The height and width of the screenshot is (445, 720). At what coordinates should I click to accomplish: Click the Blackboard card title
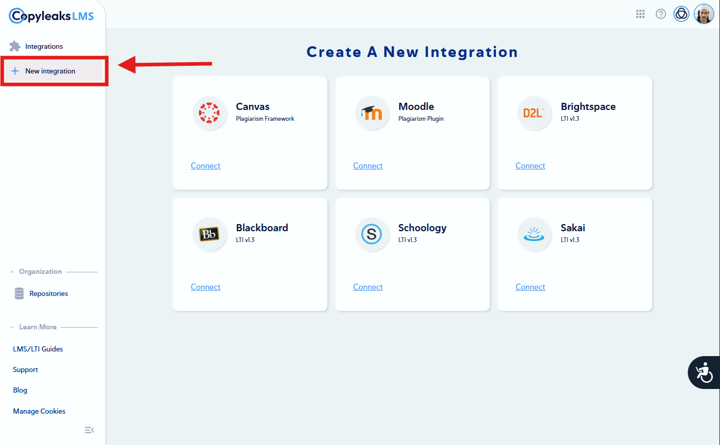click(262, 228)
